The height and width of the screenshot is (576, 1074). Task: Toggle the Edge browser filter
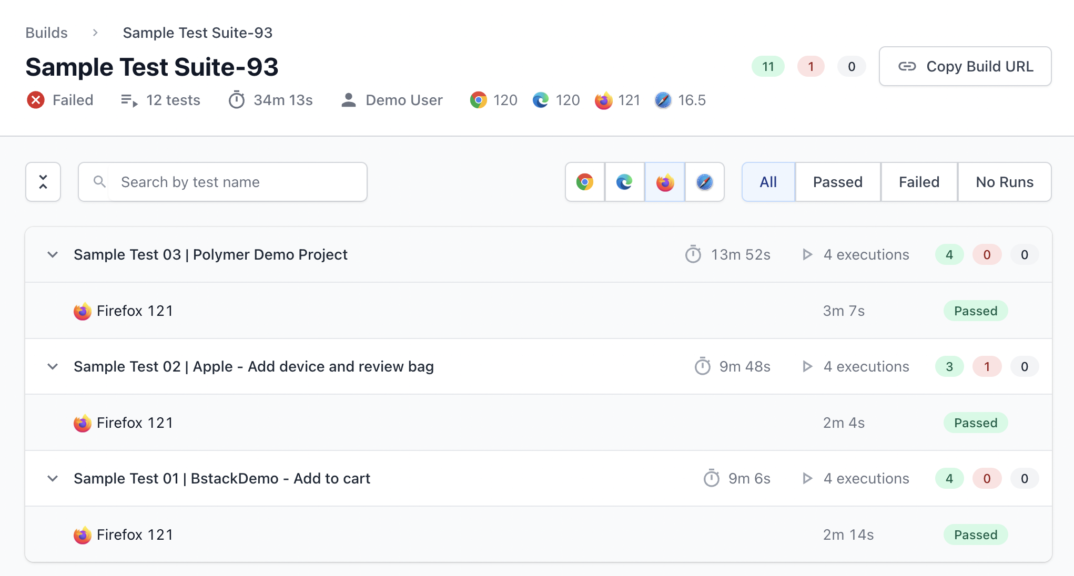pos(625,182)
